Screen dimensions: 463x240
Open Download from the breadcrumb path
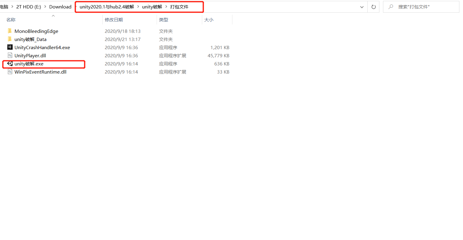[60, 7]
